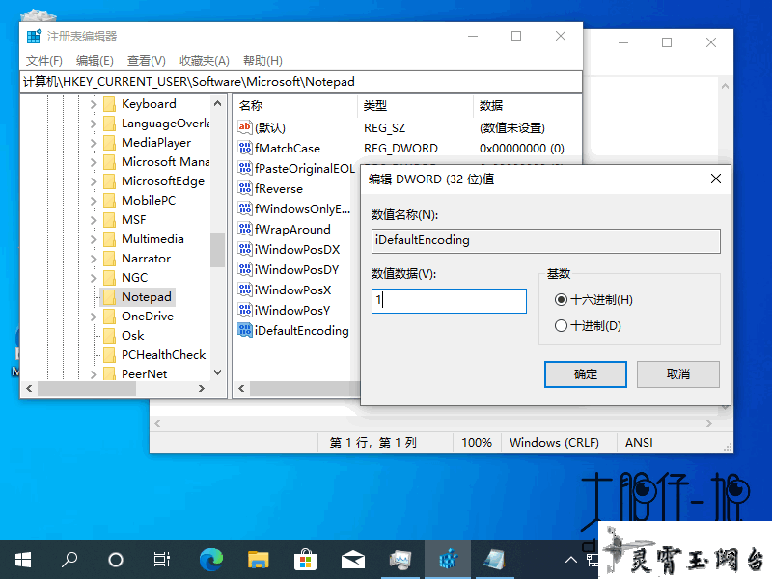Expand the MicrosoftEdge registry key
The image size is (772, 579).
coord(94,181)
